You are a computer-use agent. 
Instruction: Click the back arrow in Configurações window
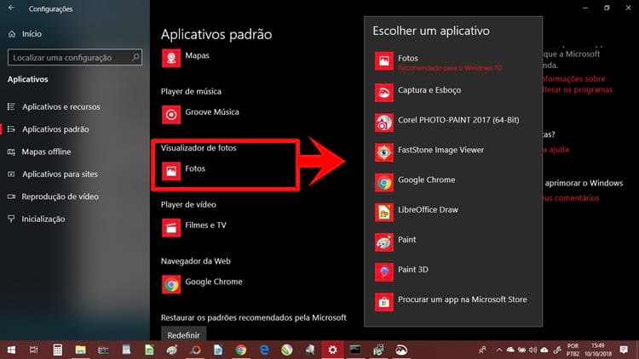pyautogui.click(x=11, y=9)
